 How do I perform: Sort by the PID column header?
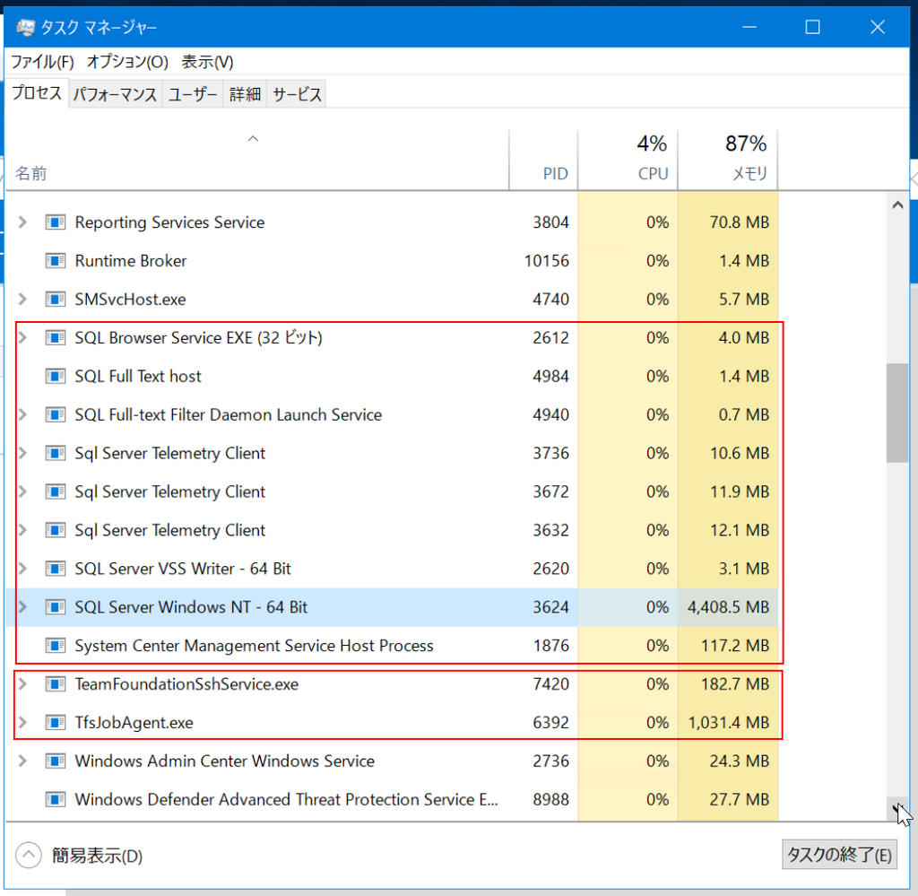pyautogui.click(x=543, y=160)
